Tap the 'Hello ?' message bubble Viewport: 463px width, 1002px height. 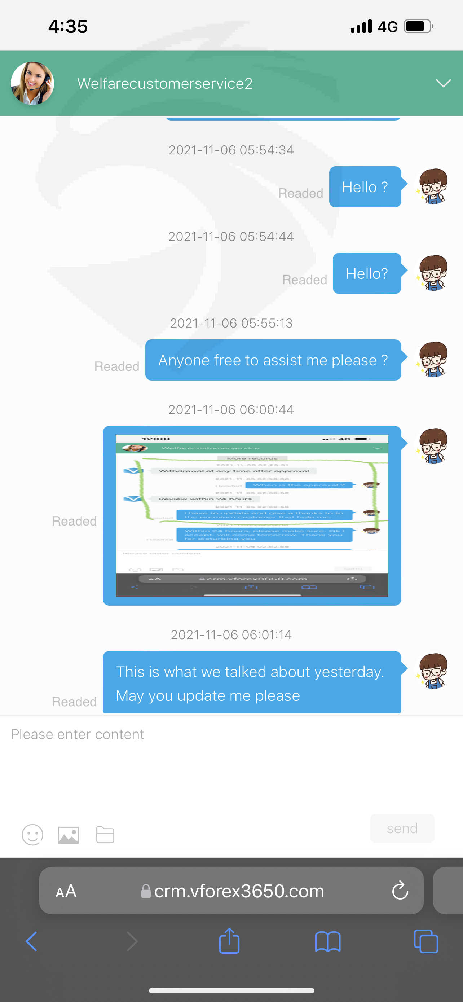pos(365,187)
